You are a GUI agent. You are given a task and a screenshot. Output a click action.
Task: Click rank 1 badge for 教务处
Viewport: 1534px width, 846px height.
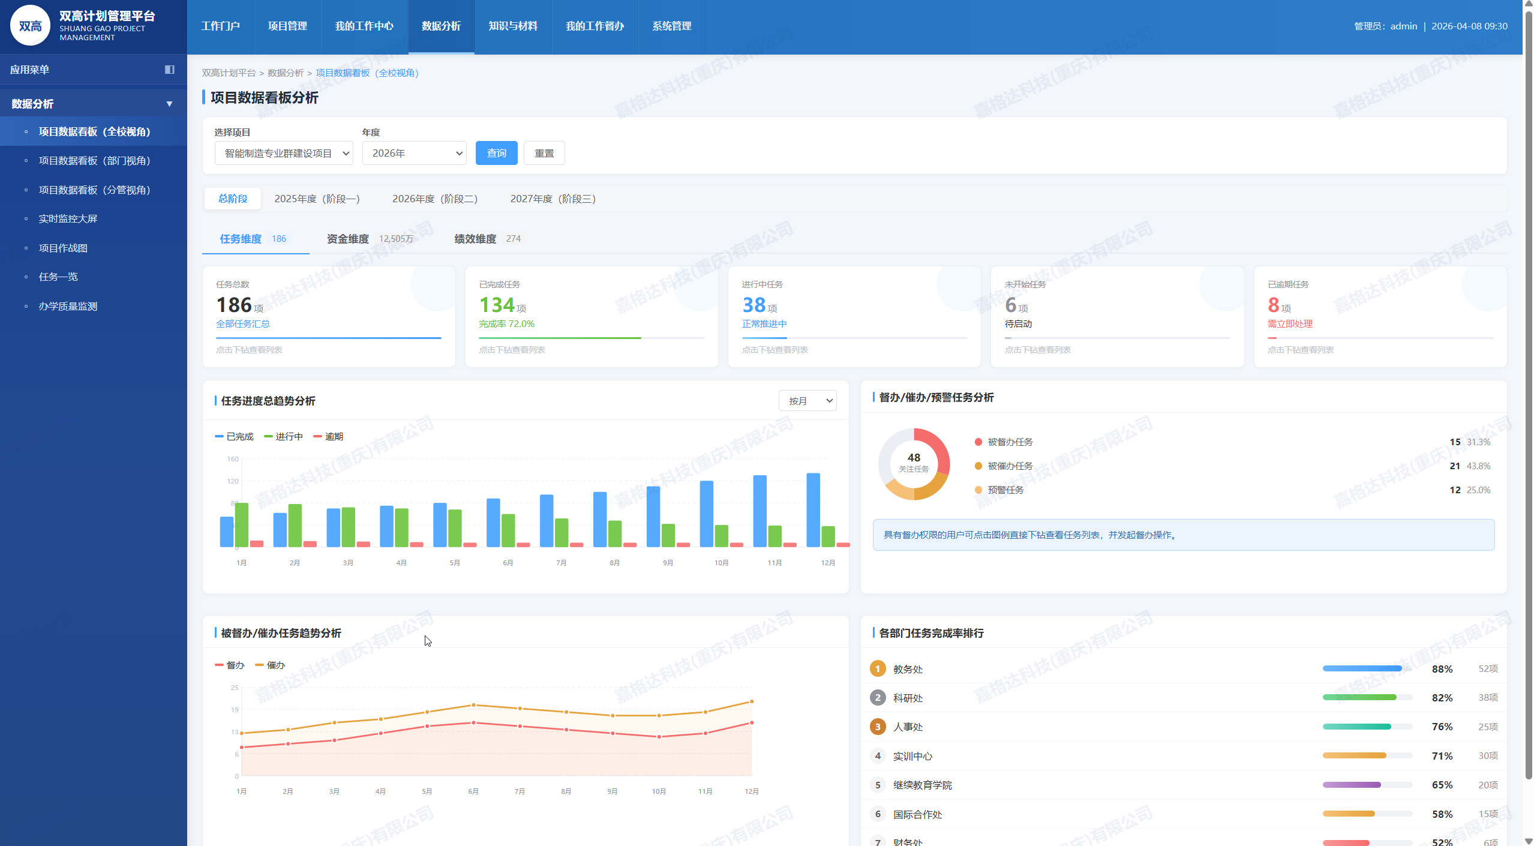tap(878, 668)
